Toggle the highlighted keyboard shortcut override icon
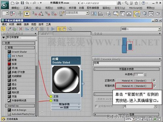Image resolution: width=163 pixels, height=122 pixels. pos(27,14)
